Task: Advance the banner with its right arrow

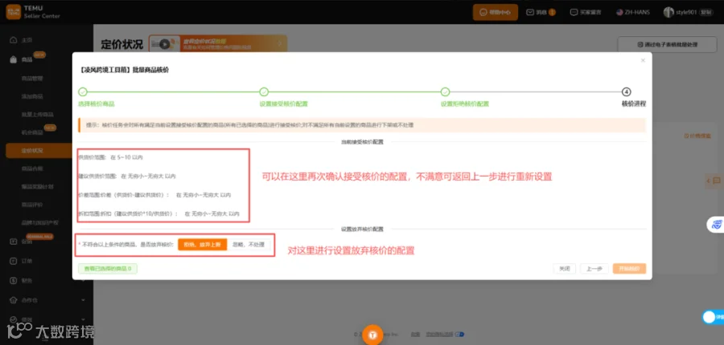Action: (280, 44)
